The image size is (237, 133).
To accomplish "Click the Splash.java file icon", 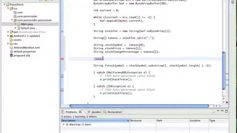I will (19, 28).
